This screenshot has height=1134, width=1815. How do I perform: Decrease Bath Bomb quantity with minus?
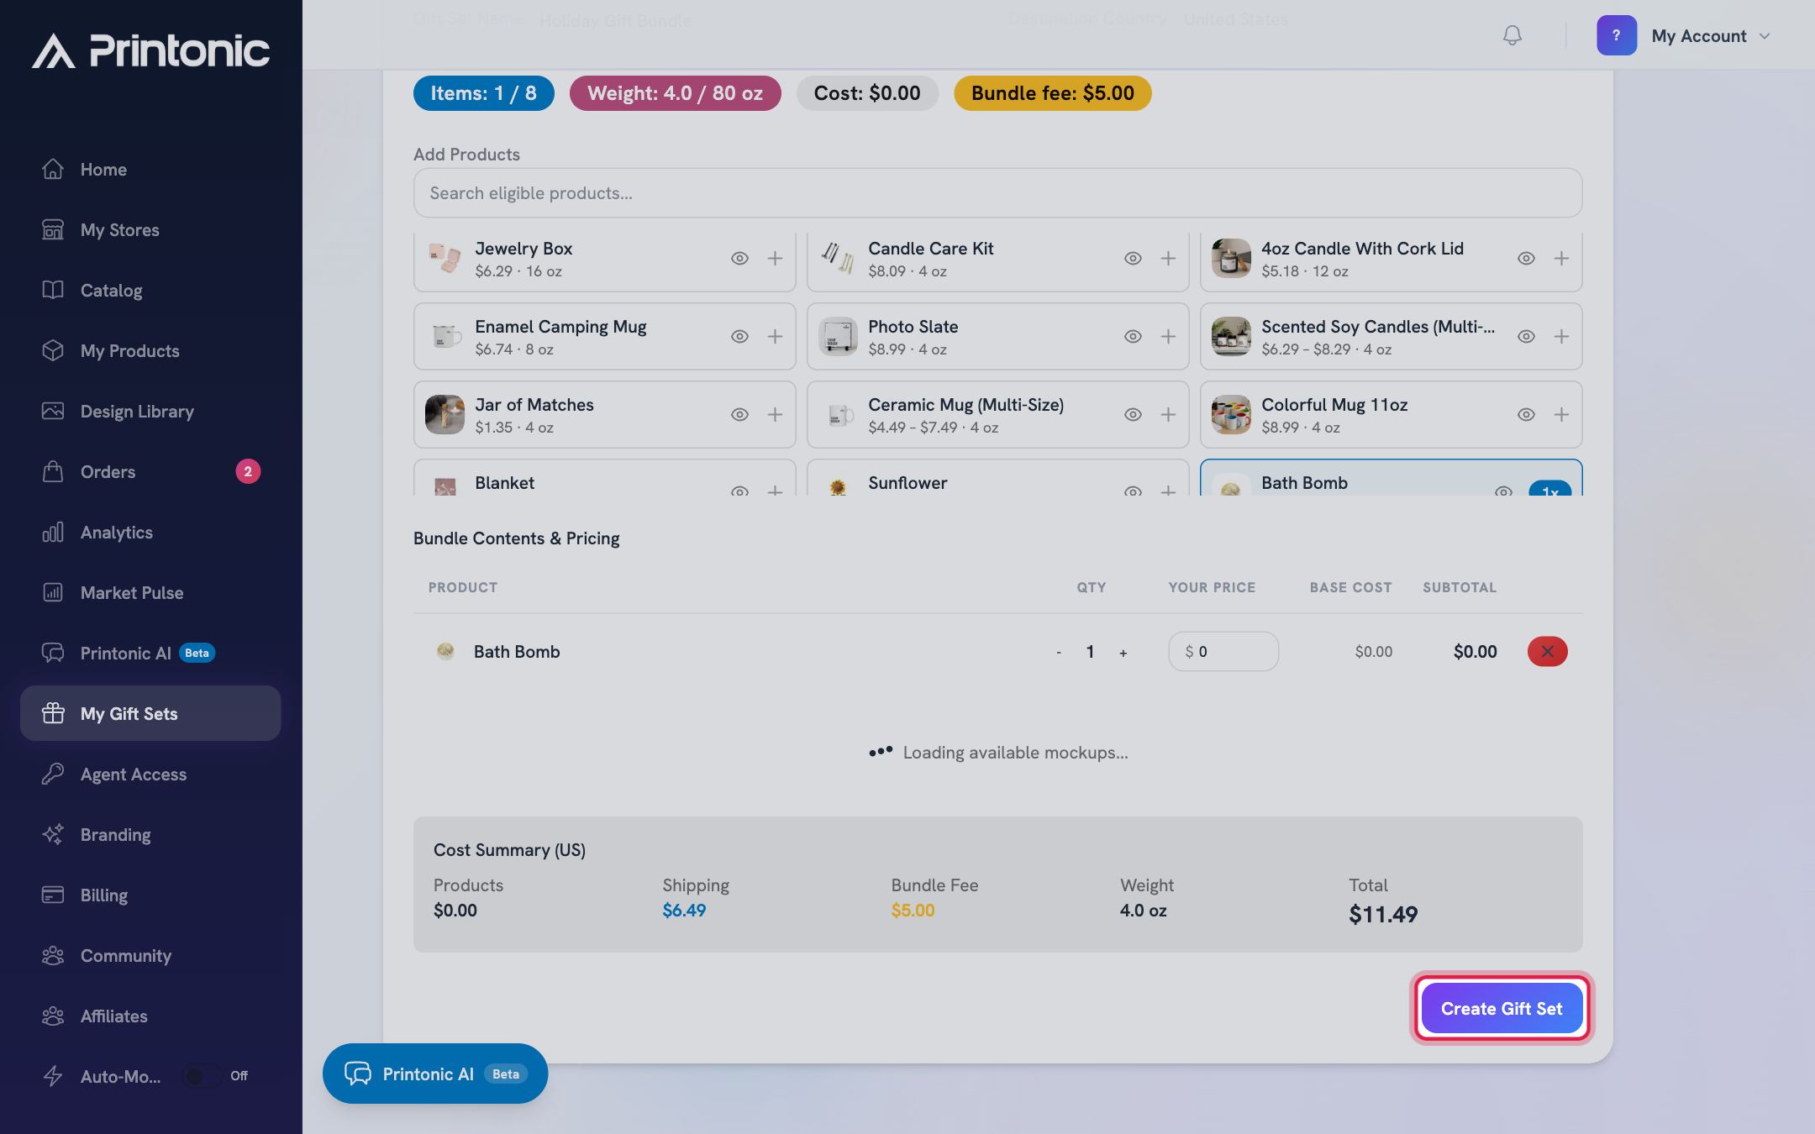pos(1058,653)
